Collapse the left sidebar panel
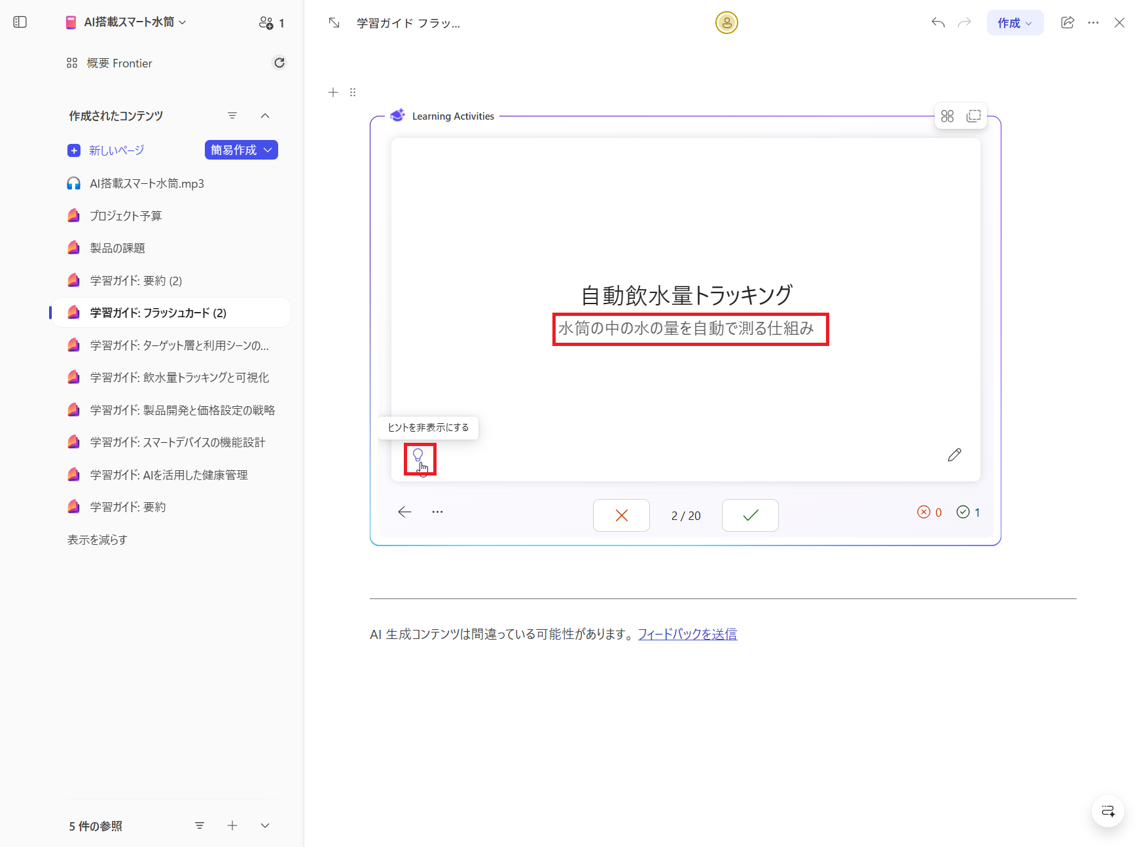 [20, 22]
